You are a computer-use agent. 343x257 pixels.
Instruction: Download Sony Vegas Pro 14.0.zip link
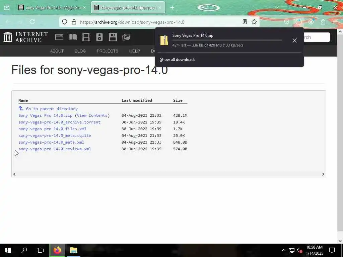tap(45, 115)
